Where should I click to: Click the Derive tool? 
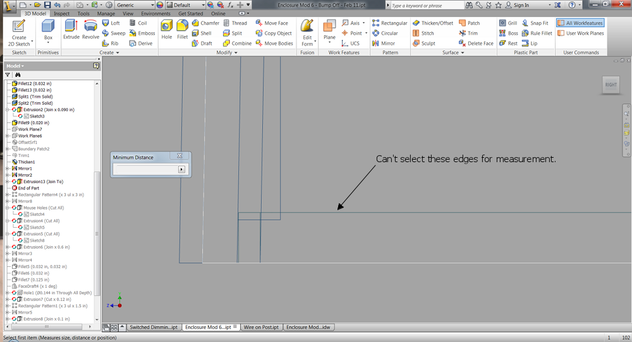click(141, 43)
